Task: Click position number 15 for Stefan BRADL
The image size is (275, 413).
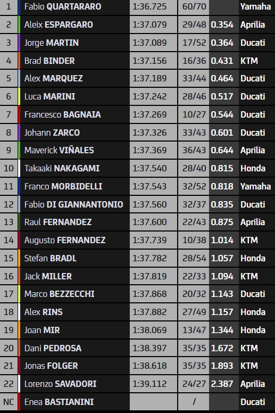Action: pyautogui.click(x=9, y=258)
